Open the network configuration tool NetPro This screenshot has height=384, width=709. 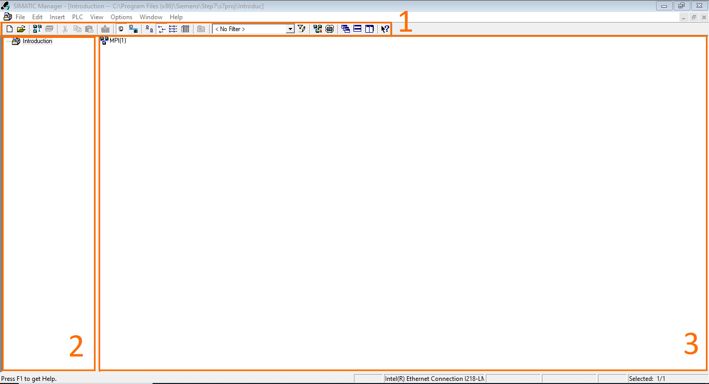[x=317, y=29]
